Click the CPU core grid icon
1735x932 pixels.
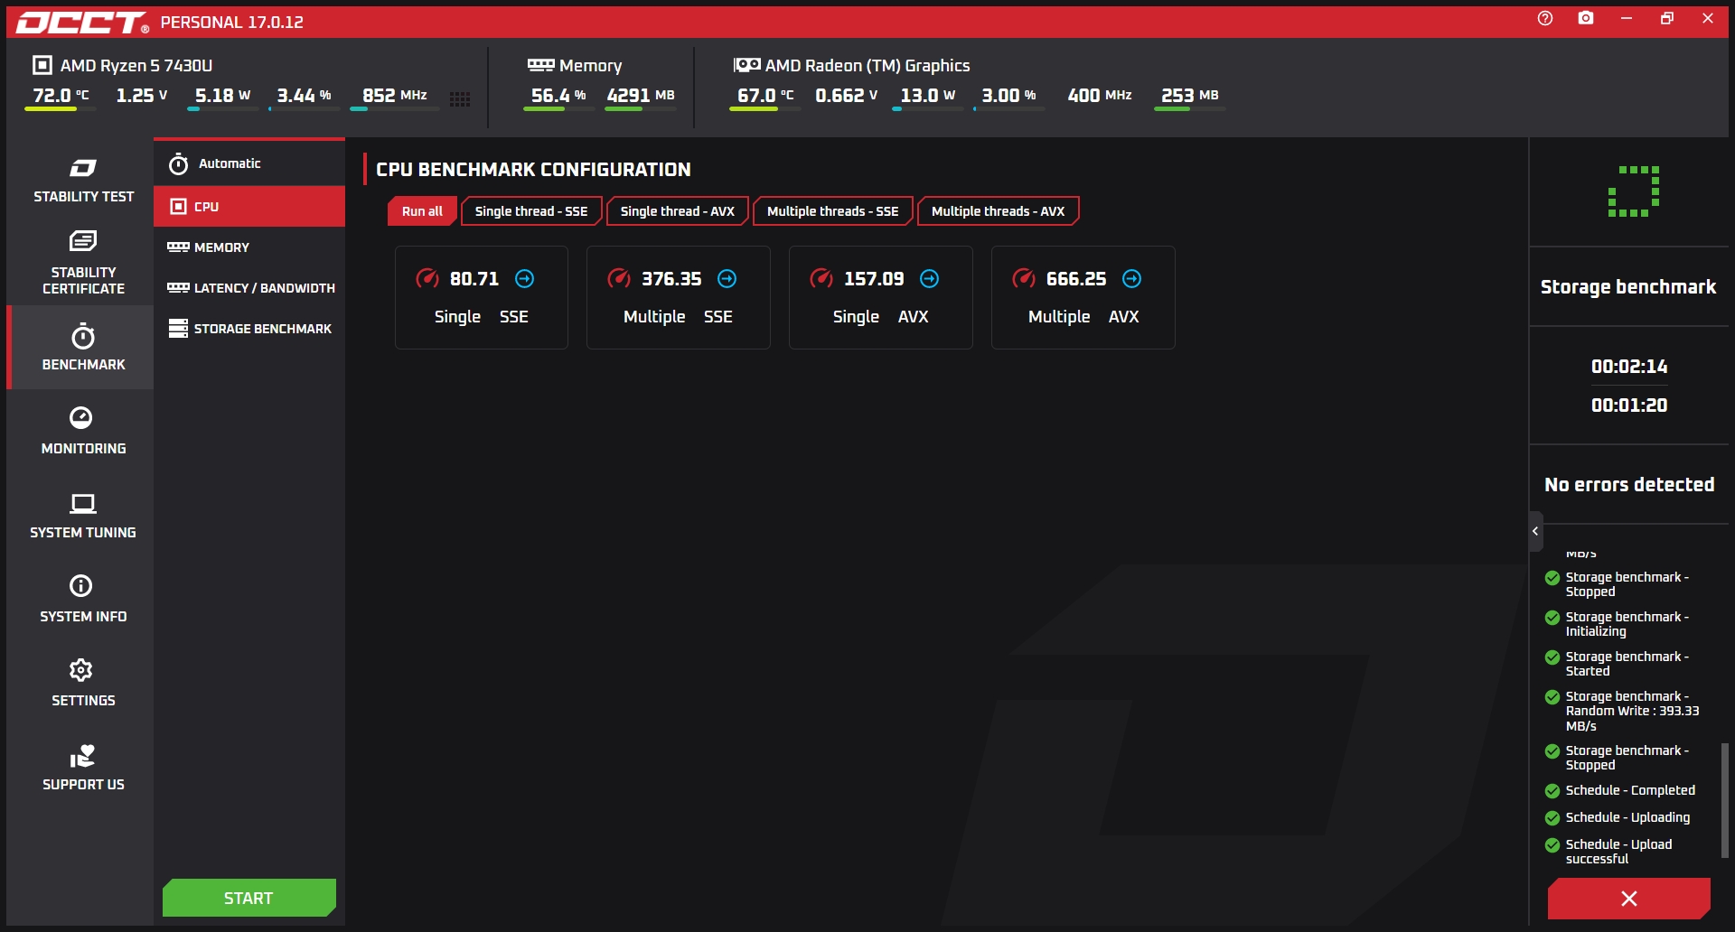coord(460,98)
